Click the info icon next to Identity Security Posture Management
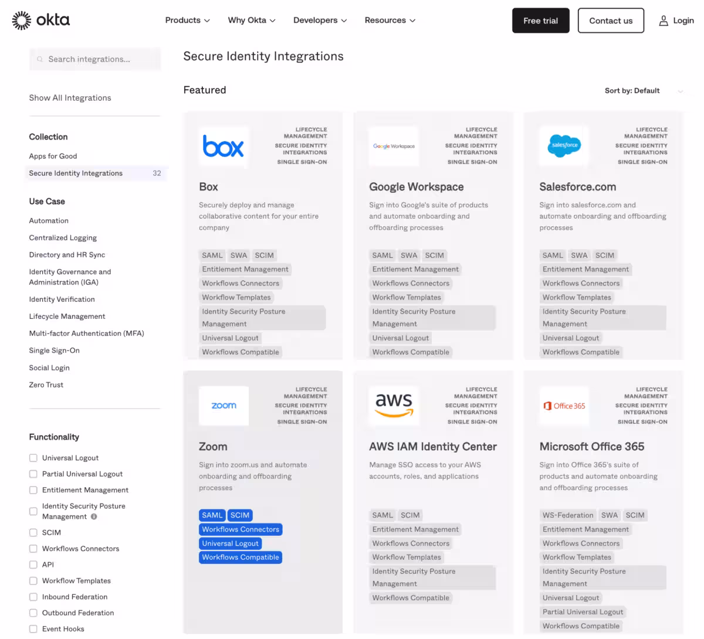The image size is (704, 639). [94, 516]
